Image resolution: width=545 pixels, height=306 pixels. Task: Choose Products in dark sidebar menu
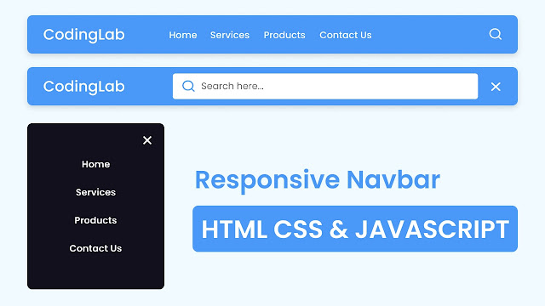pos(95,220)
